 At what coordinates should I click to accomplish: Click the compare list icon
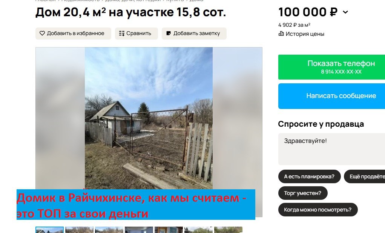(121, 34)
